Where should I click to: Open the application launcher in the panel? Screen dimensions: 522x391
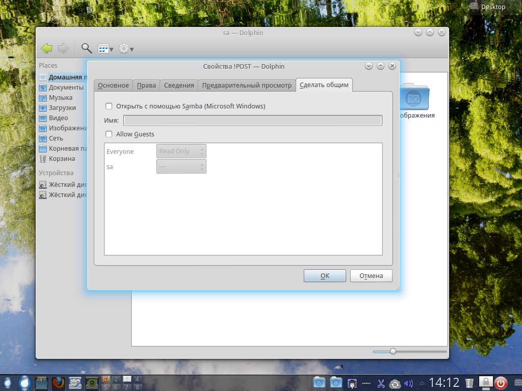(7, 383)
